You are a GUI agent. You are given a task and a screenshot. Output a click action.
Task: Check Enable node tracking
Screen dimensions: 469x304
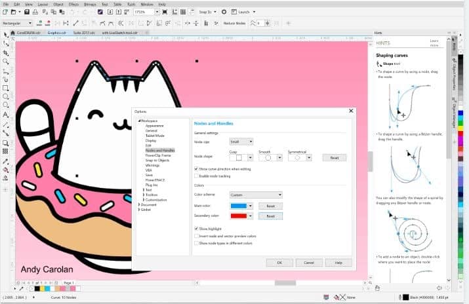click(196, 176)
